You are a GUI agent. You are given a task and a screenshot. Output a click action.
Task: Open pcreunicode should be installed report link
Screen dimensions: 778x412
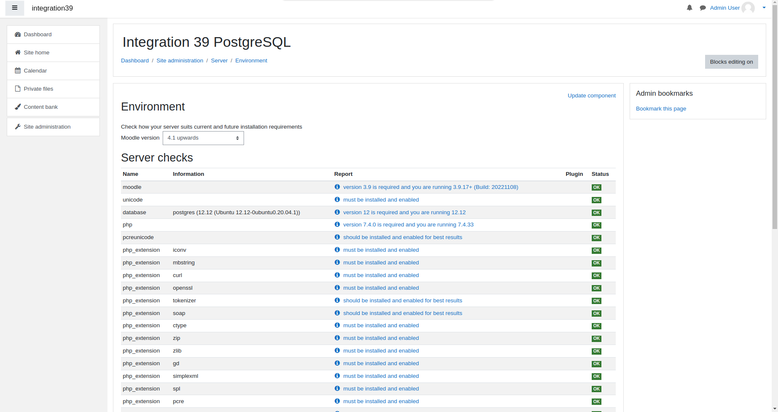pyautogui.click(x=402, y=237)
